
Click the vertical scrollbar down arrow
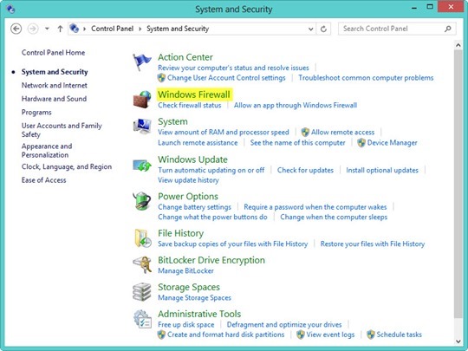click(458, 341)
